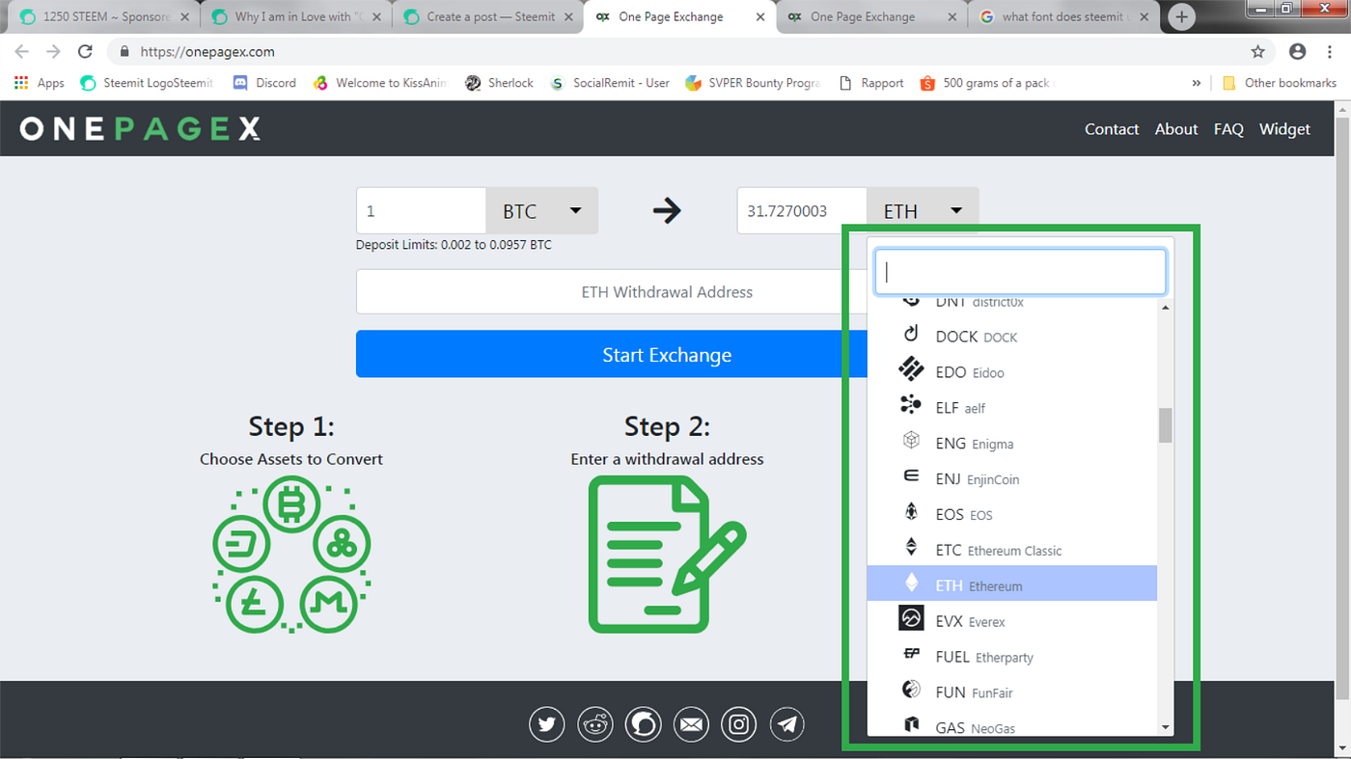Open the Sherlock bookmark
This screenshot has height=759, width=1351.
[499, 83]
